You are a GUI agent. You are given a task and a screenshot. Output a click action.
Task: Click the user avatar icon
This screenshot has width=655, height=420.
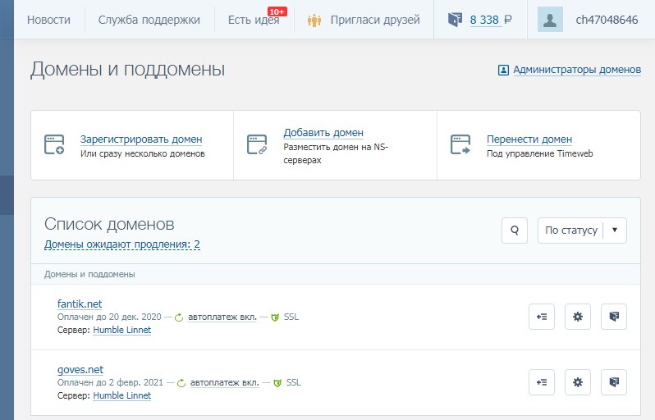pyautogui.click(x=550, y=20)
